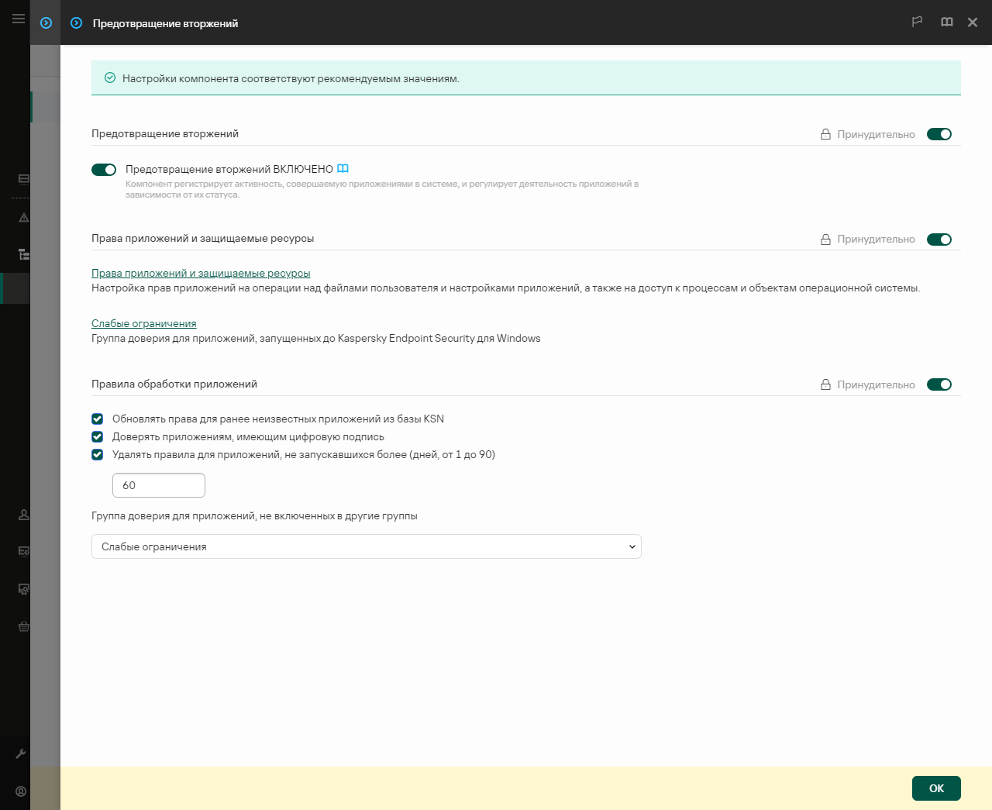992x810 pixels.
Task: Uncheck Обновлять права из базы KSN
Action: 98,419
